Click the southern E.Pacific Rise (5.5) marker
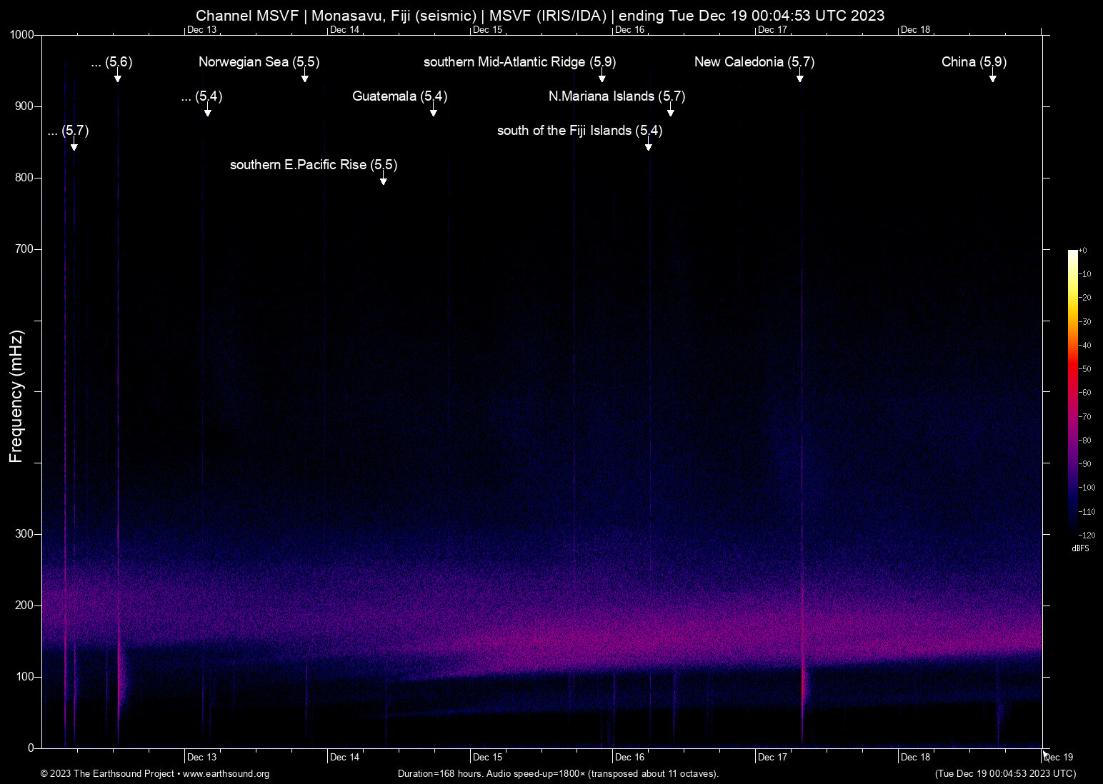 coord(383,181)
